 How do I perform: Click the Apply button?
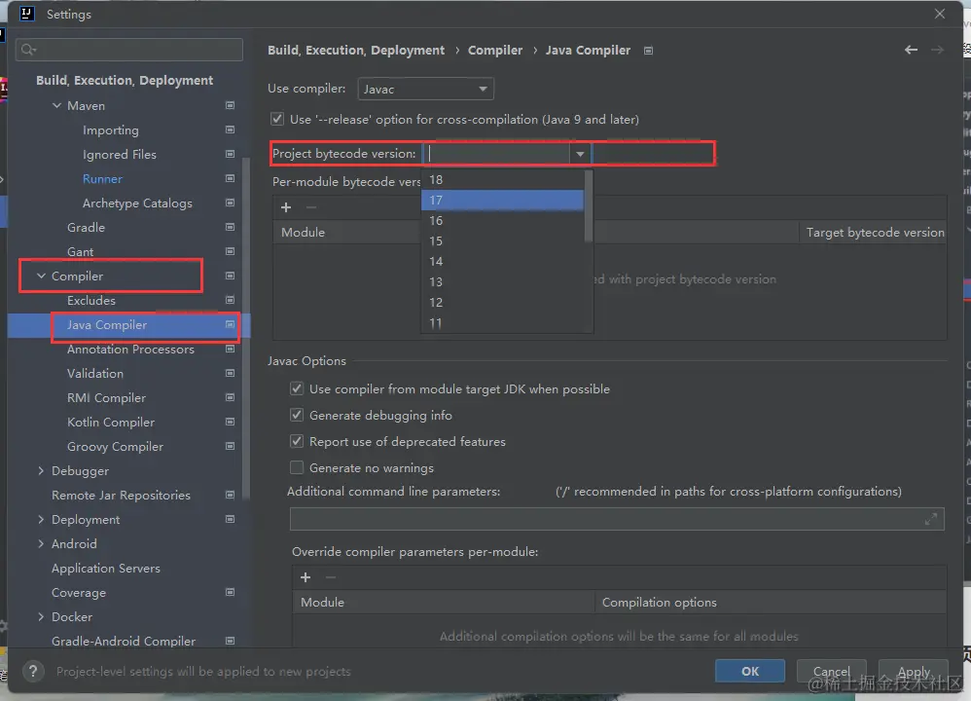click(x=914, y=671)
